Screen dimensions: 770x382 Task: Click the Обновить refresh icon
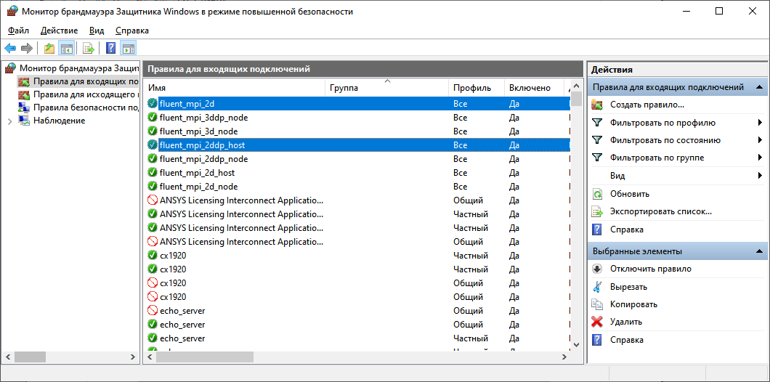tap(597, 194)
